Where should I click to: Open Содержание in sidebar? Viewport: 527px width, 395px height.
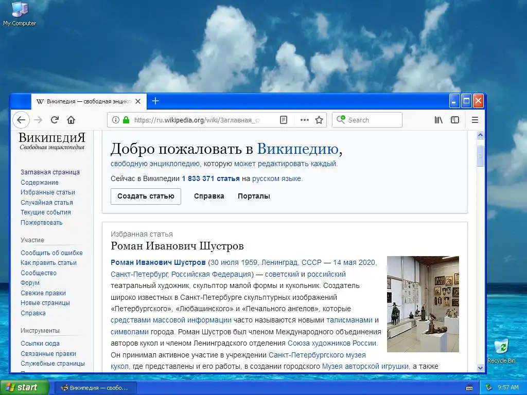coord(40,183)
